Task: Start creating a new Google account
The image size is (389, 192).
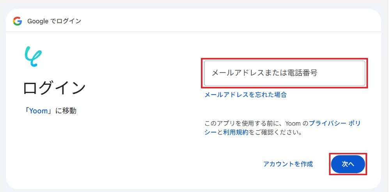Action: click(x=288, y=164)
